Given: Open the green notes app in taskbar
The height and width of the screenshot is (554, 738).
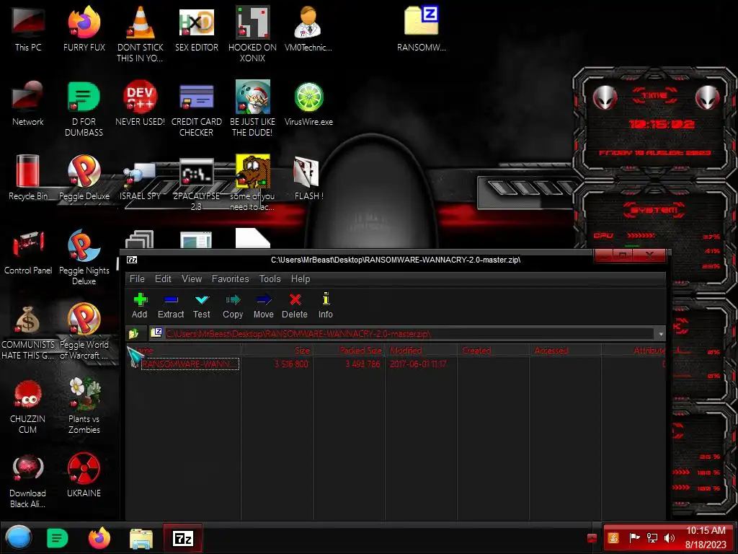Looking at the screenshot, I should coord(58,538).
